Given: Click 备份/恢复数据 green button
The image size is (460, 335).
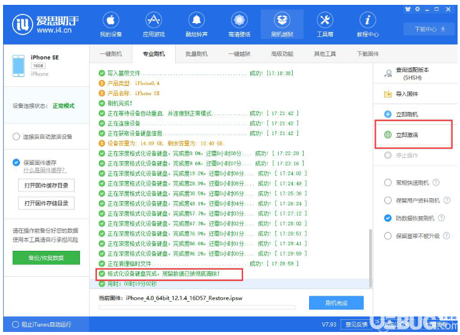Looking at the screenshot, I should click(46, 258).
